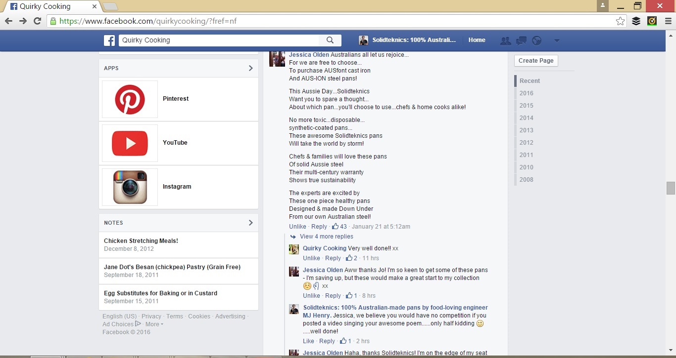Jump to 2011 in the timeline
The image size is (676, 358).
coord(527,155)
